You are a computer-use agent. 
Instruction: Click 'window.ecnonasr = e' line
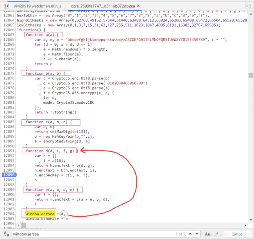coord(47,219)
